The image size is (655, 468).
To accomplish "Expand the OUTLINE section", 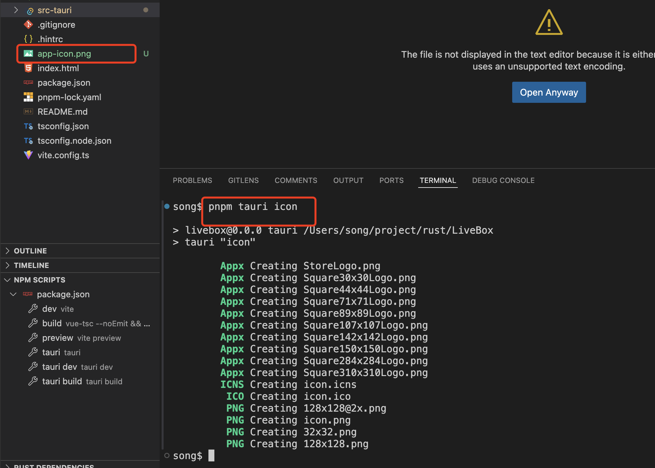I will tap(8, 251).
